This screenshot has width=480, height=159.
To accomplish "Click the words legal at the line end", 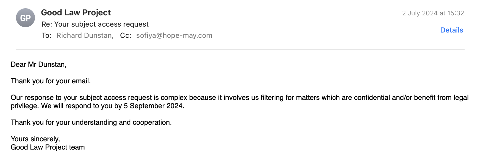I will [461, 98].
